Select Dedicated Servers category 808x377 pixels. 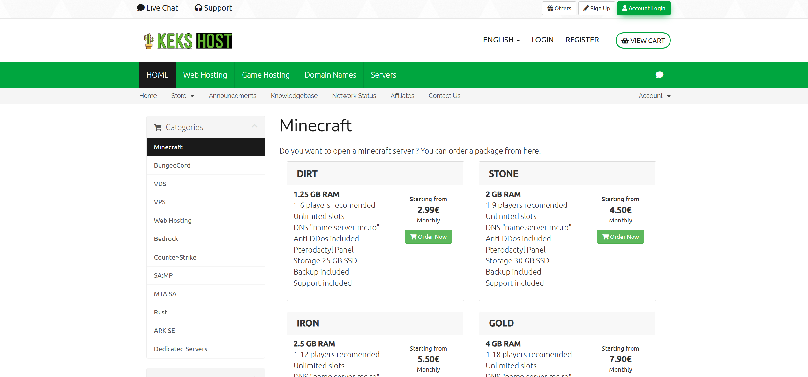(x=206, y=349)
